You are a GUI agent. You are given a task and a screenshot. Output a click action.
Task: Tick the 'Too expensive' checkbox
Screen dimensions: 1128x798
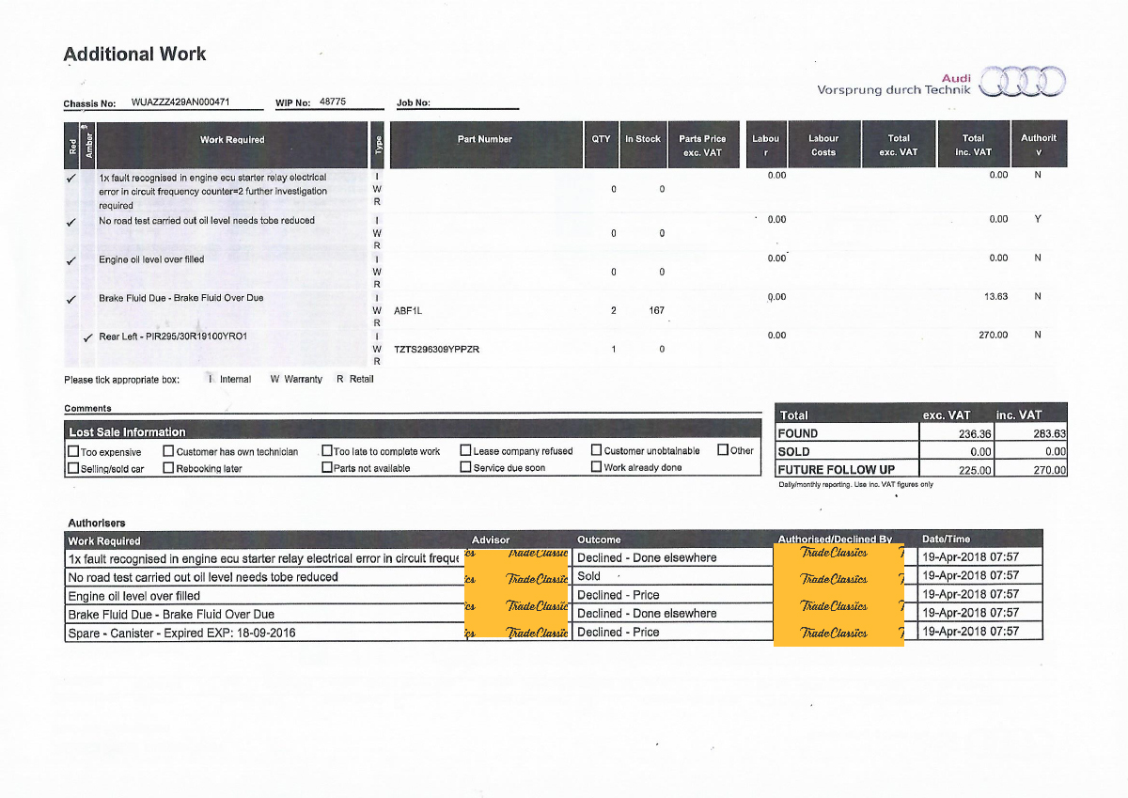pyautogui.click(x=73, y=451)
